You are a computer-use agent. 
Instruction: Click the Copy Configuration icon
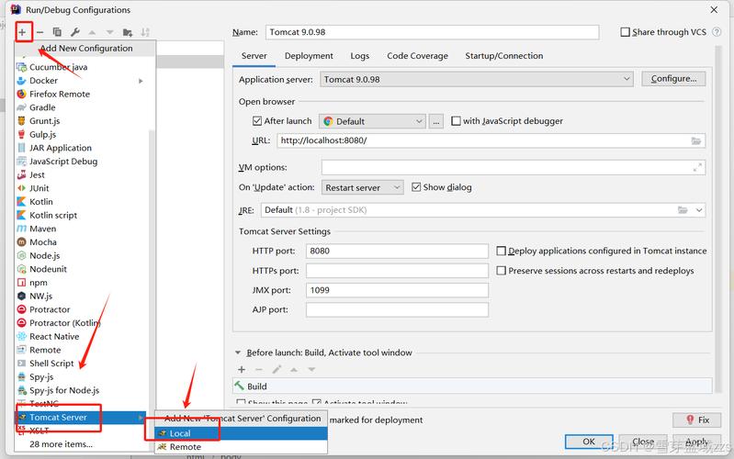point(57,32)
